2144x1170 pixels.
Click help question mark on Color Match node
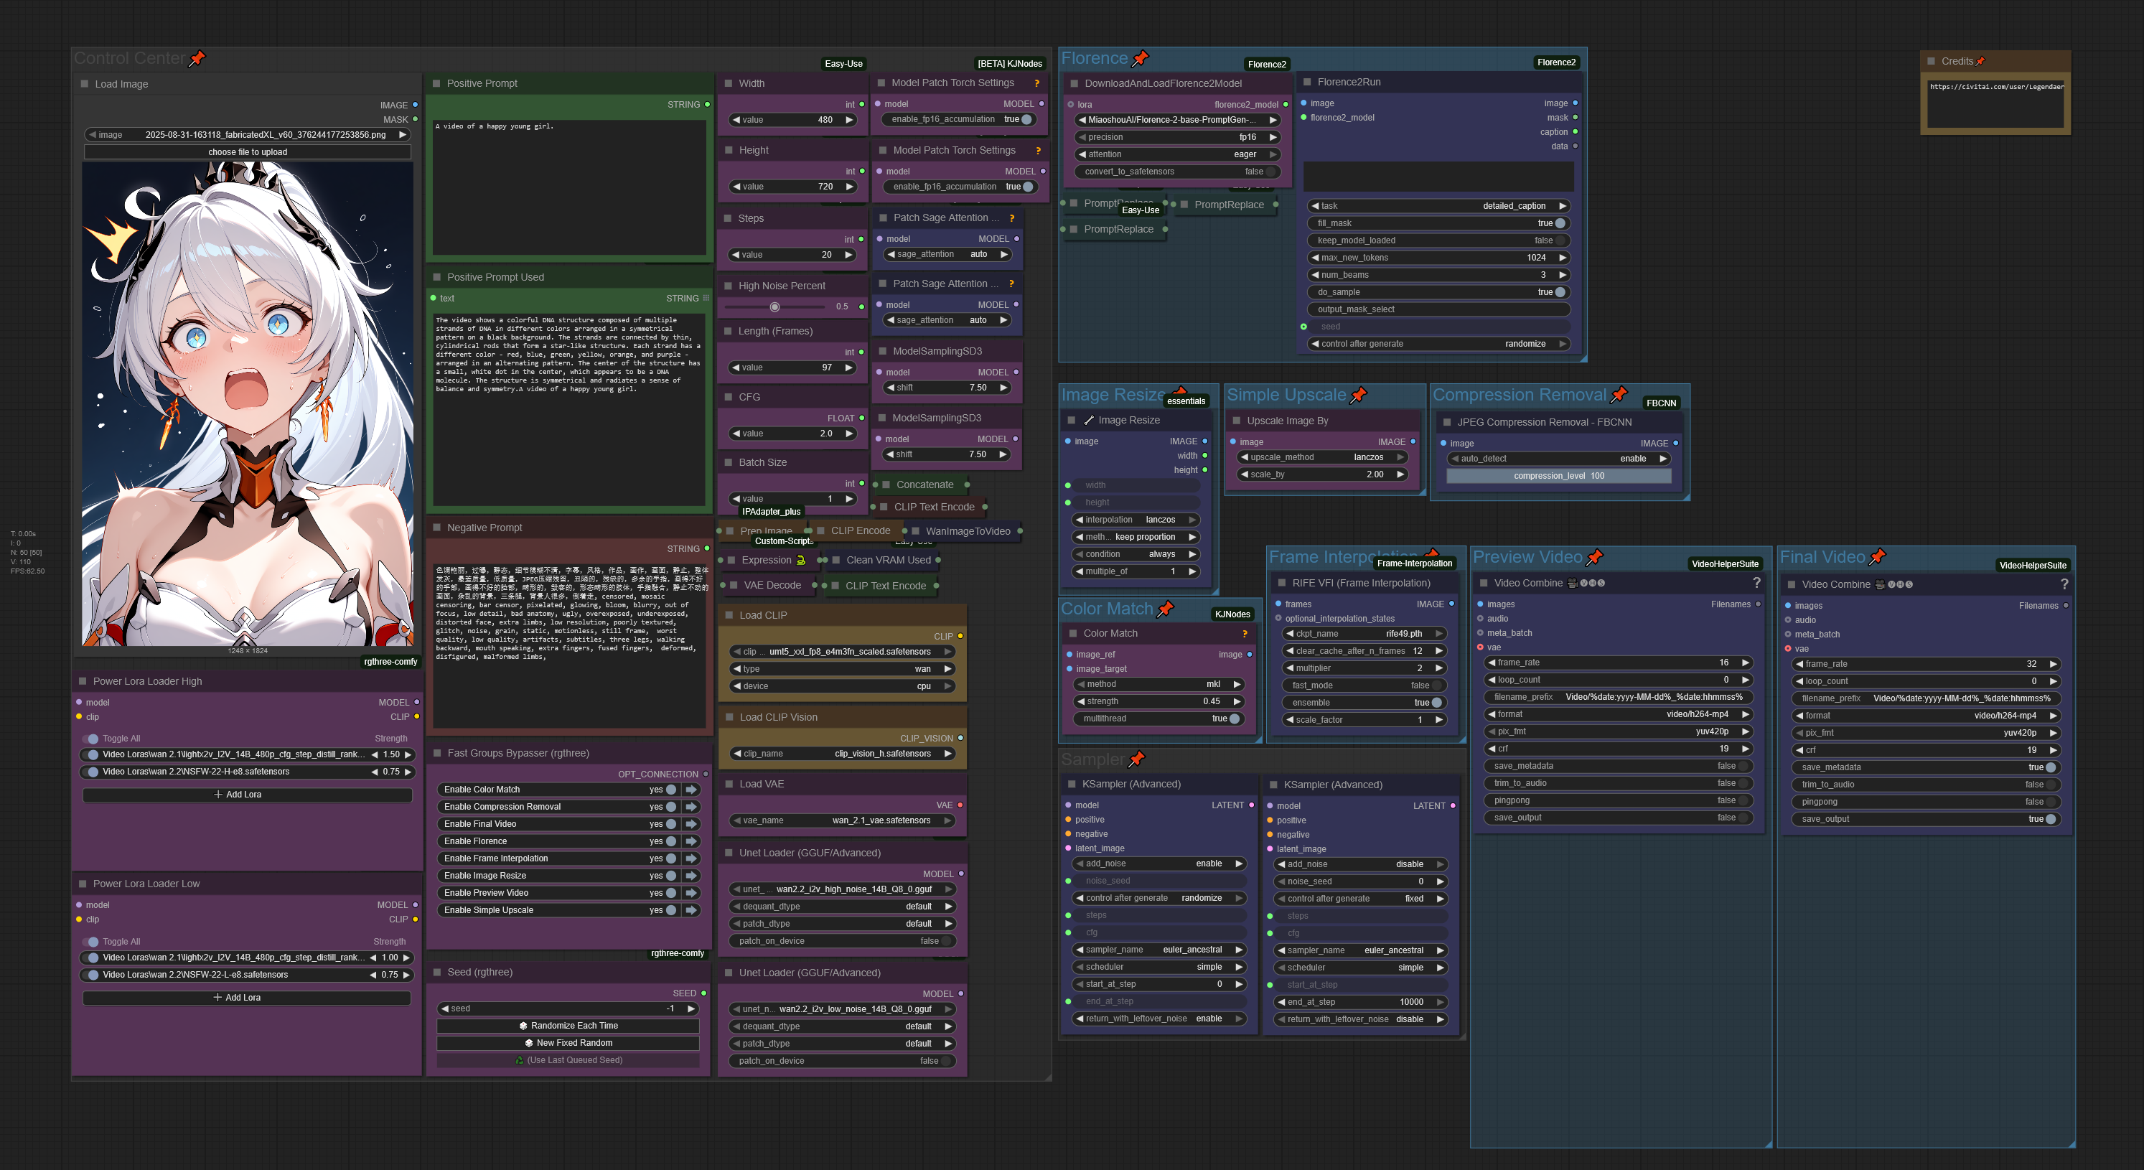1245,634
